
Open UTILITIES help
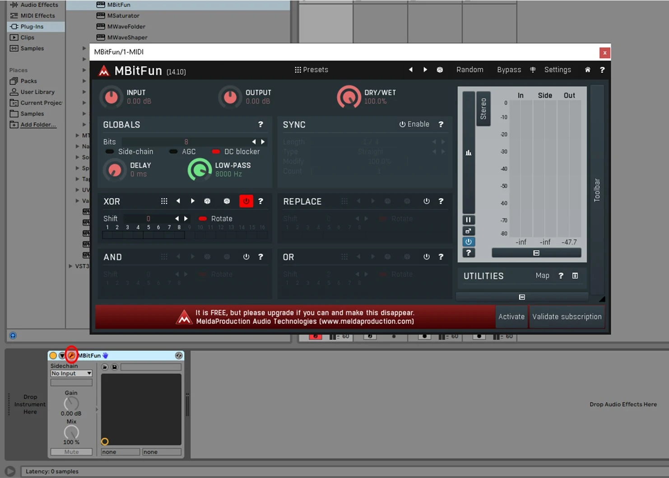(x=561, y=276)
